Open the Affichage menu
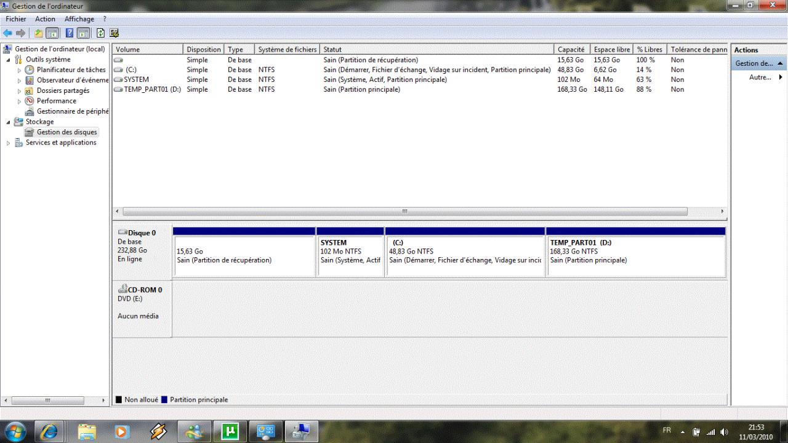788x443 pixels. pos(79,19)
